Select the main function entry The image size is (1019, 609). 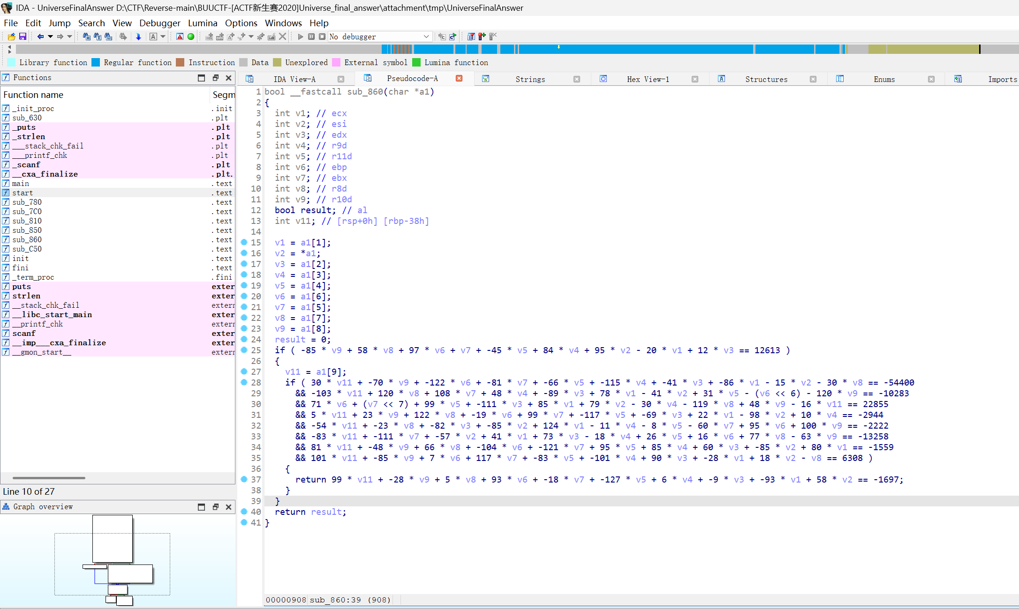[20, 183]
